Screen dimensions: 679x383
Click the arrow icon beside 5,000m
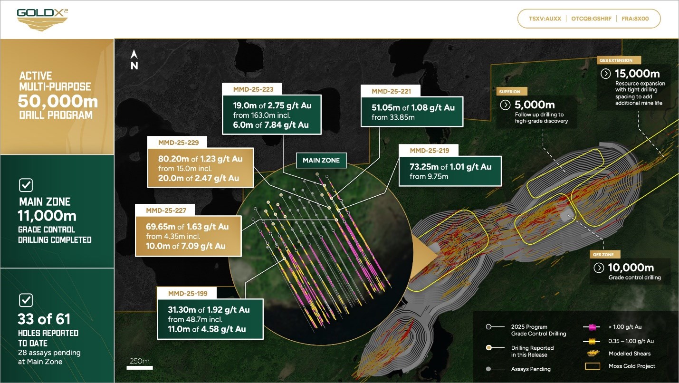coord(506,105)
